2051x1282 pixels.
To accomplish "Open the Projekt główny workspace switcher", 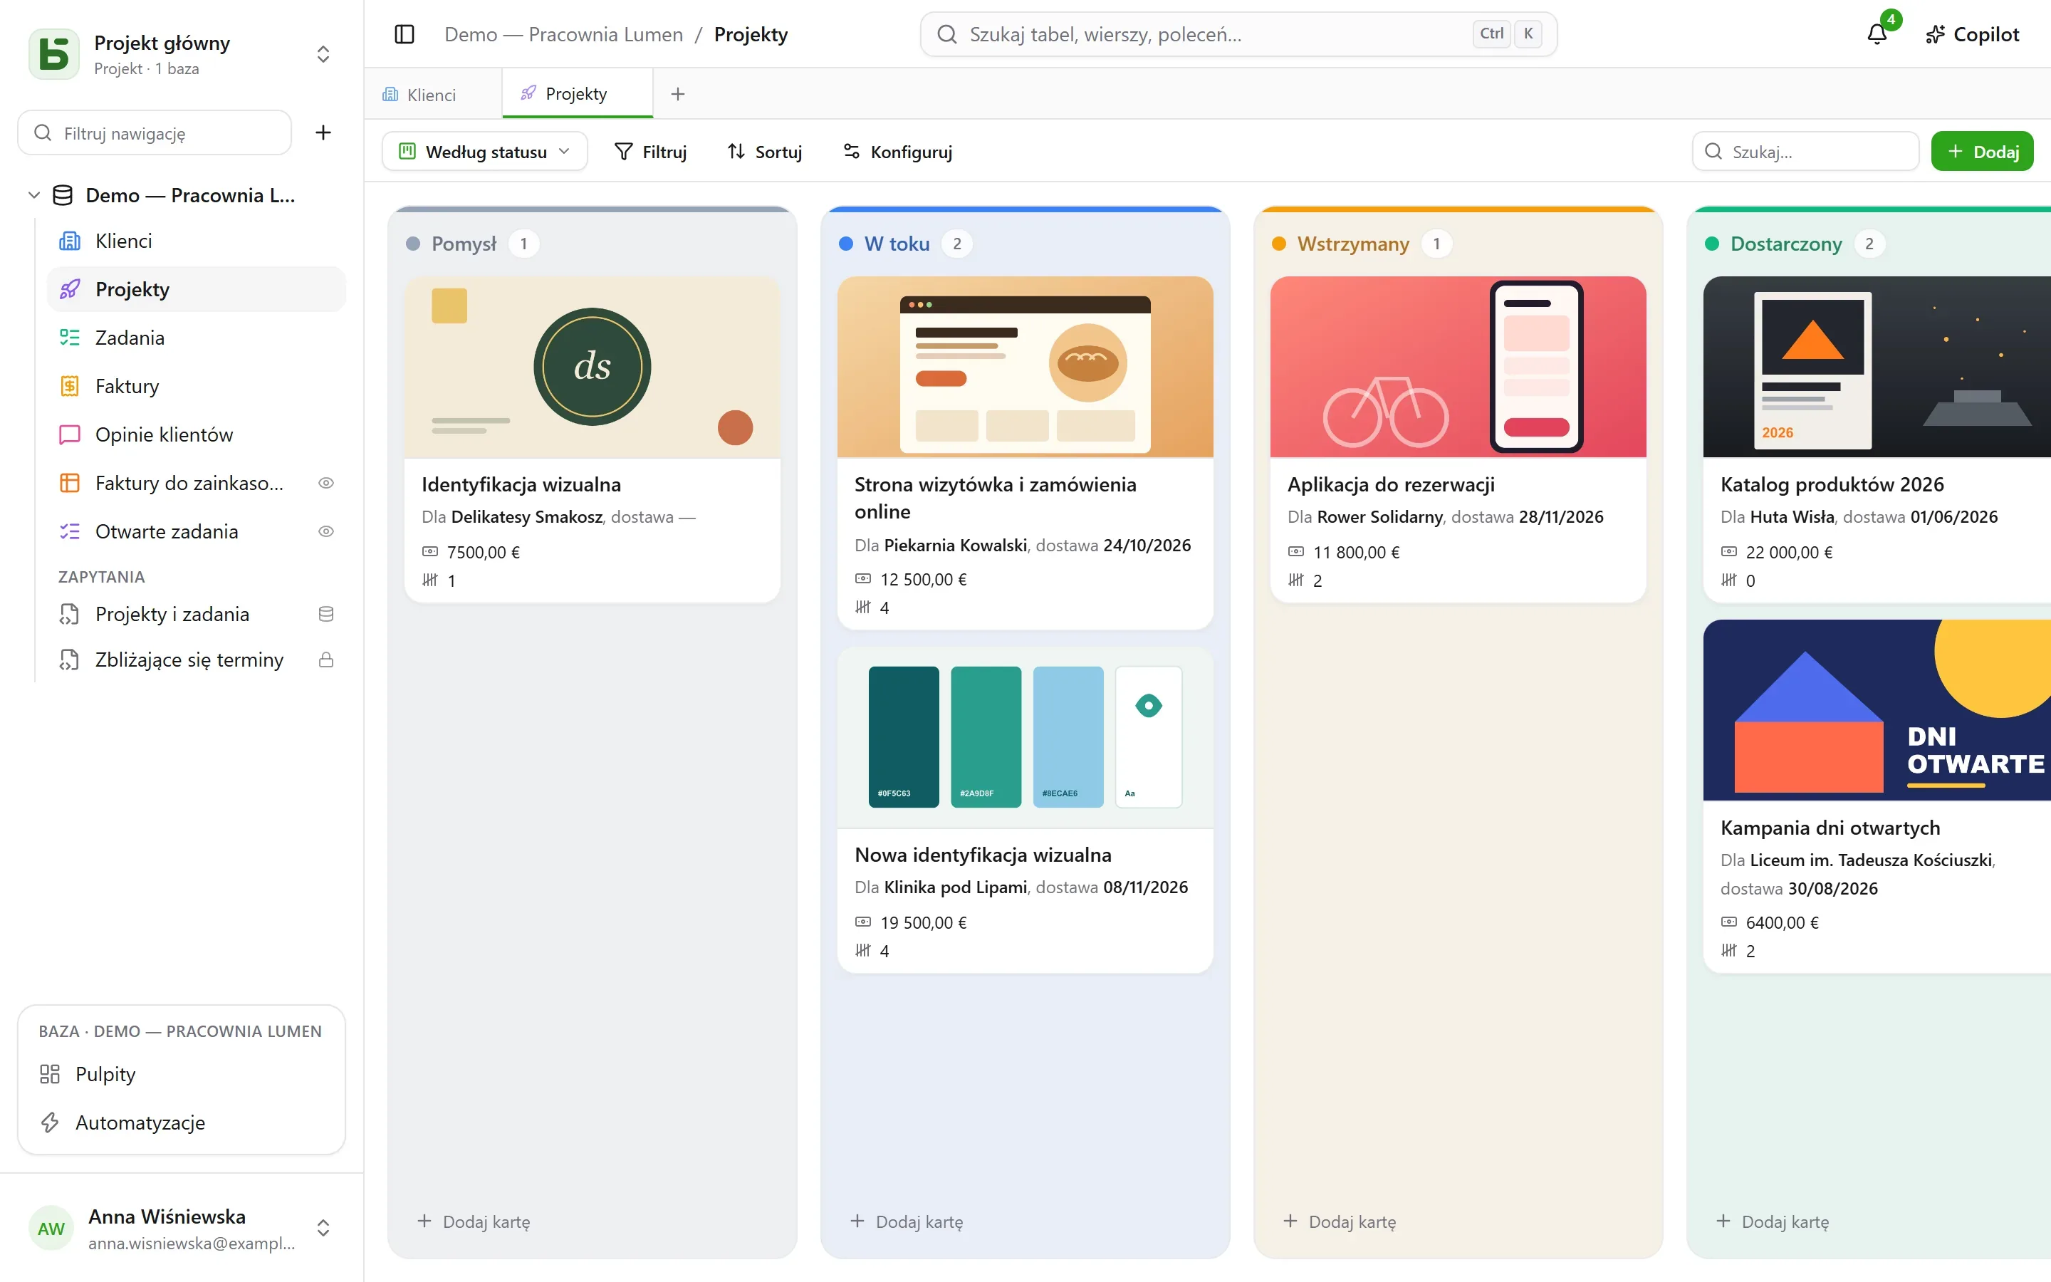I will [x=323, y=54].
